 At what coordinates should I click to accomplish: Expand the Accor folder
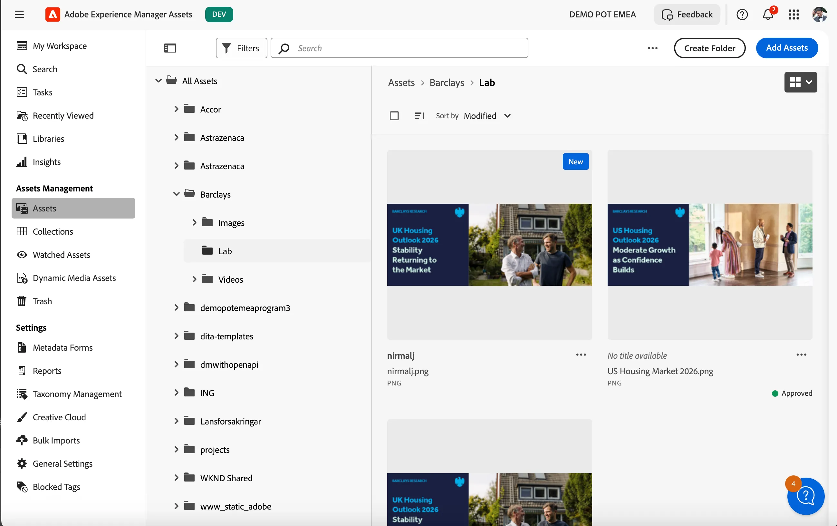pos(176,109)
